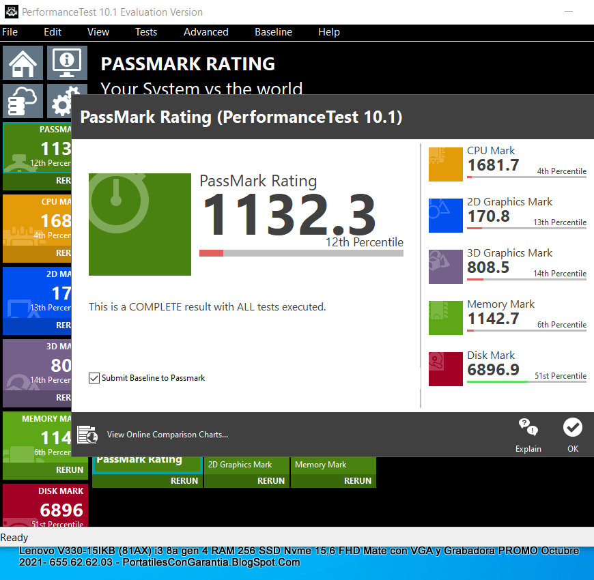Image resolution: width=594 pixels, height=580 pixels.
Task: Open the File menu
Action: (x=10, y=32)
